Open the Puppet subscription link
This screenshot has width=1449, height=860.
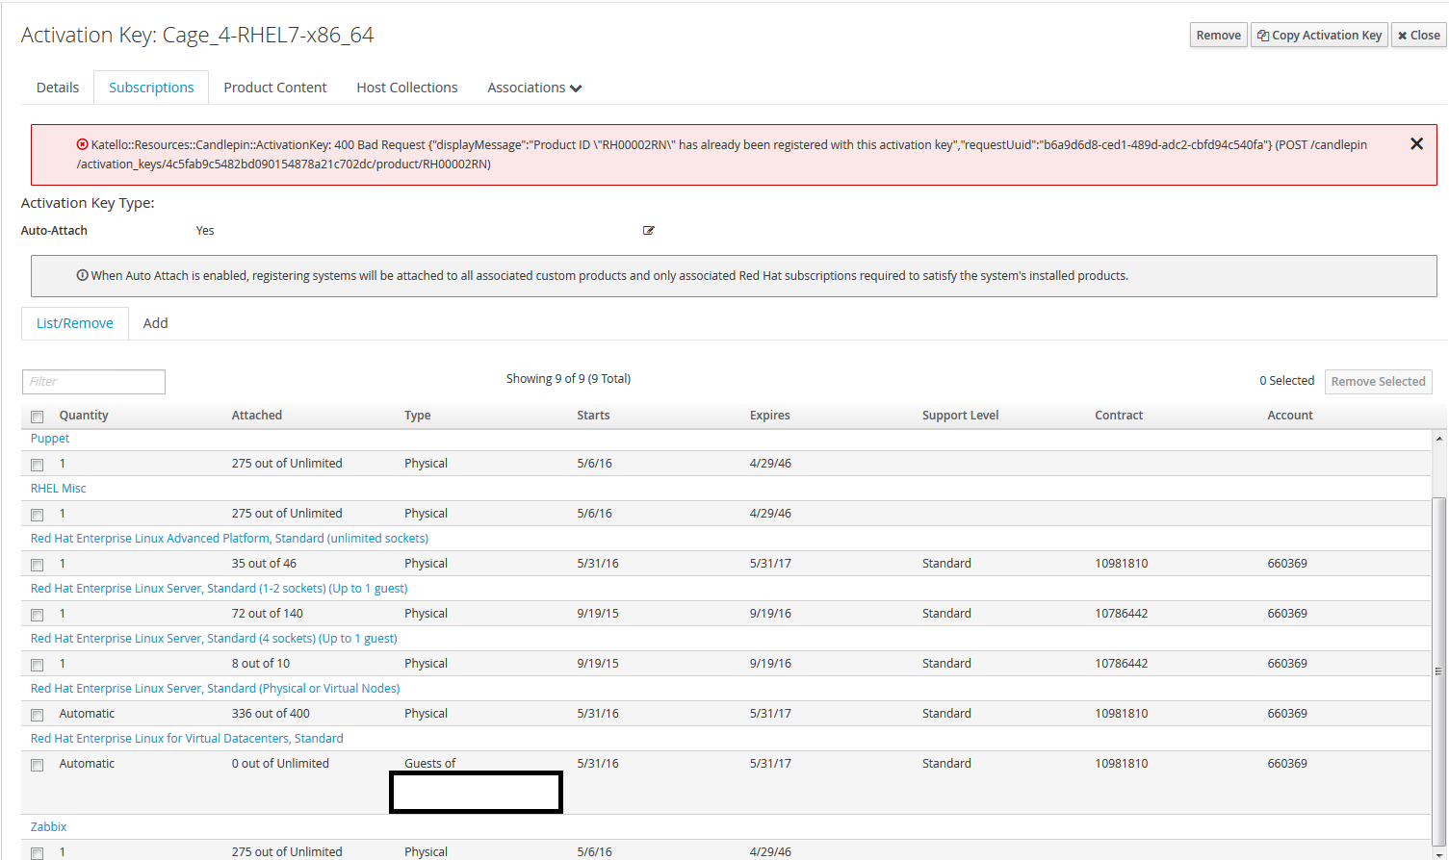tap(50, 439)
